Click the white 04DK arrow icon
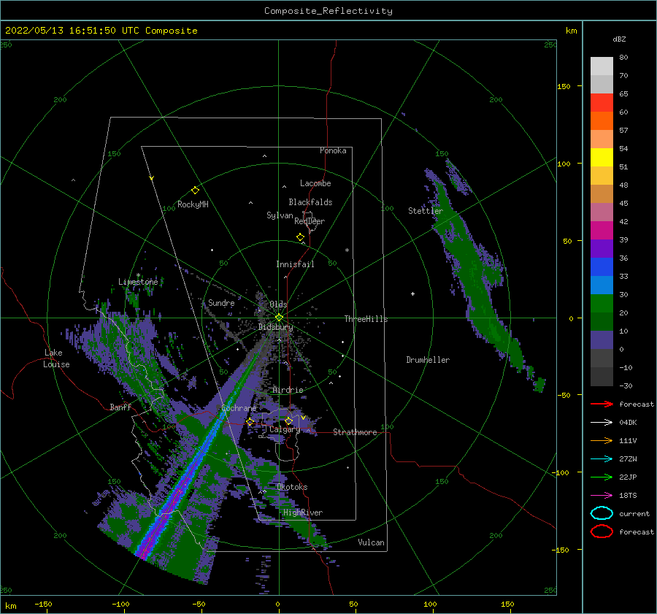The image size is (657, 614). point(602,422)
